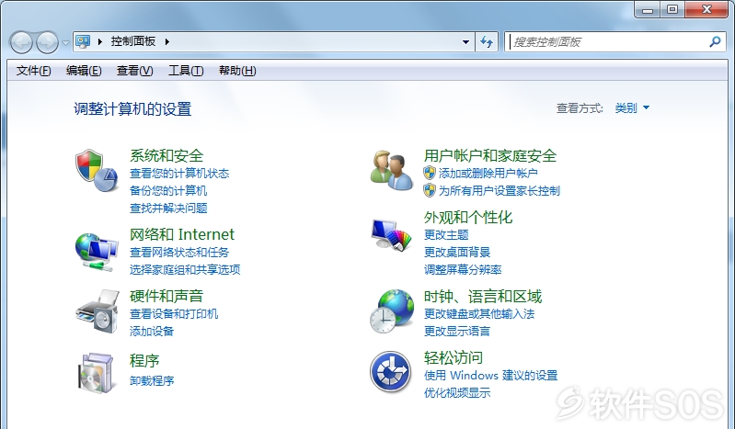Open 外观和个性化 heading link

tap(468, 218)
